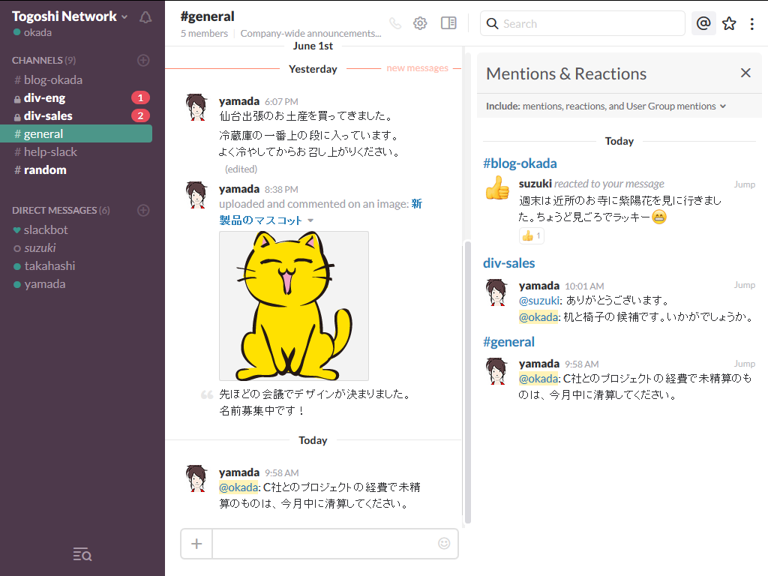Start new direct message plus icon
The width and height of the screenshot is (768, 576).
pos(143,210)
